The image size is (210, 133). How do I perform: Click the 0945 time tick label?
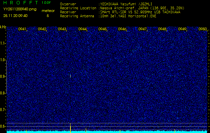102,29
